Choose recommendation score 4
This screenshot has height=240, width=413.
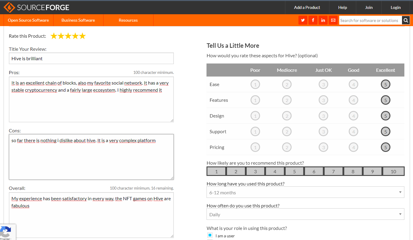(275, 171)
